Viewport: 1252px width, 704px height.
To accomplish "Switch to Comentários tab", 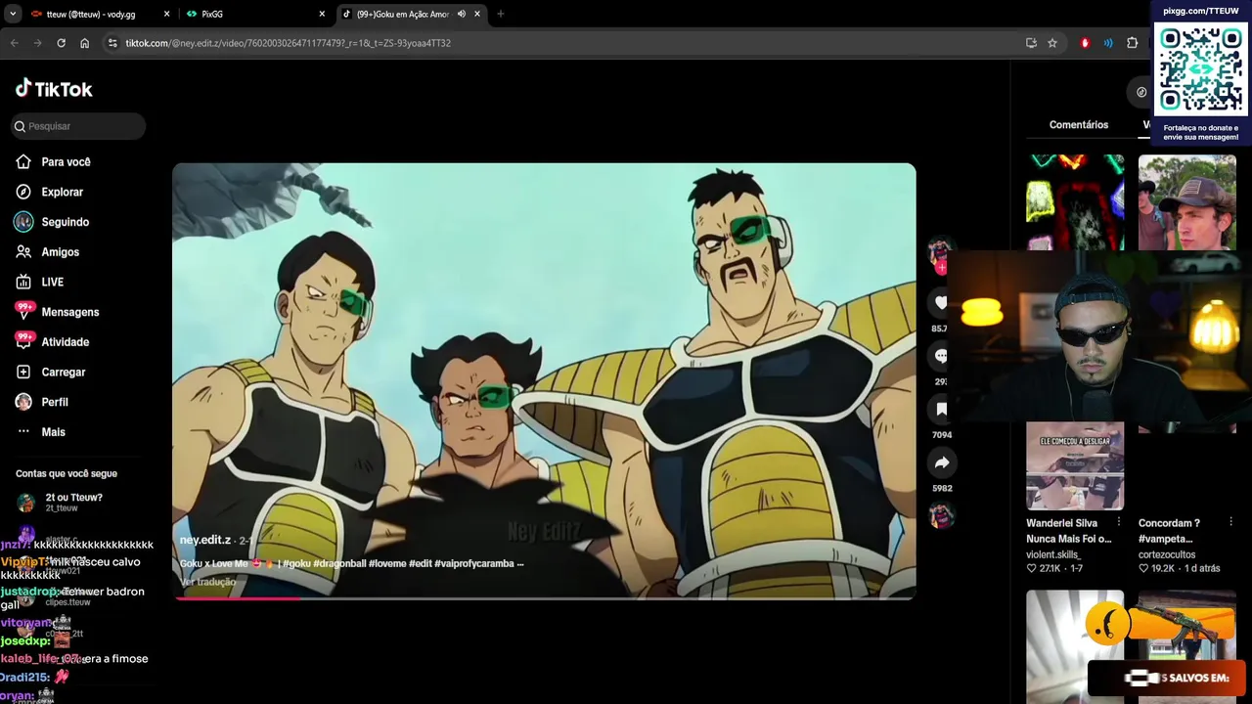I will [1079, 125].
